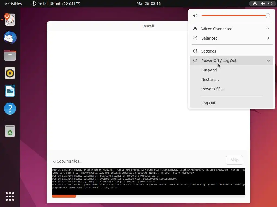Click the wired network icon in menu
277x207 pixels.
coord(195,29)
